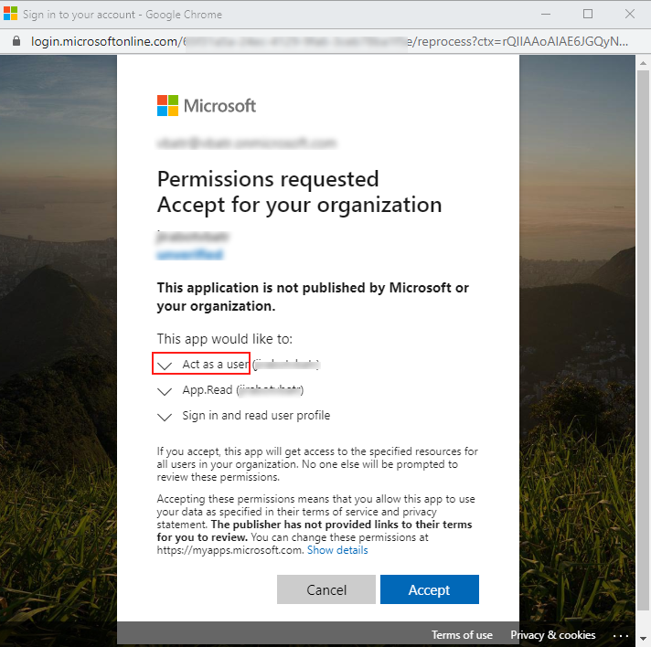Screen dimensions: 651x647
Task: Click the "This app would like to:" text
Action: [225, 339]
